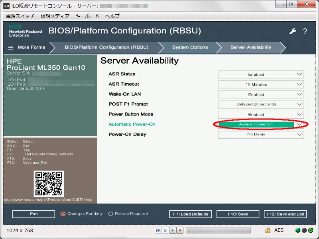Click the Power Button Mode label
The width and height of the screenshot is (319, 239).
coord(131,114)
